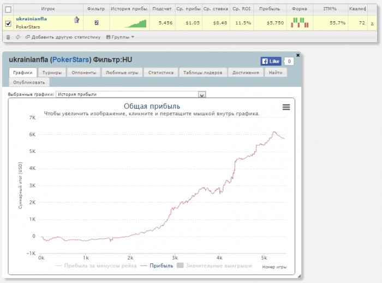Click the pin icon next to ukrainianfla

click(76, 20)
